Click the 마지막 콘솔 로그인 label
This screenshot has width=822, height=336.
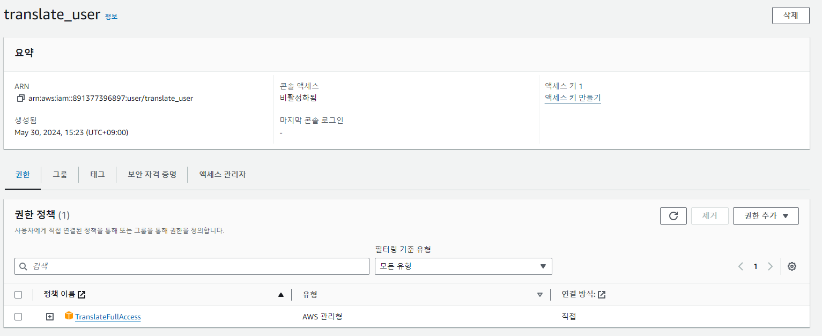(x=312, y=120)
